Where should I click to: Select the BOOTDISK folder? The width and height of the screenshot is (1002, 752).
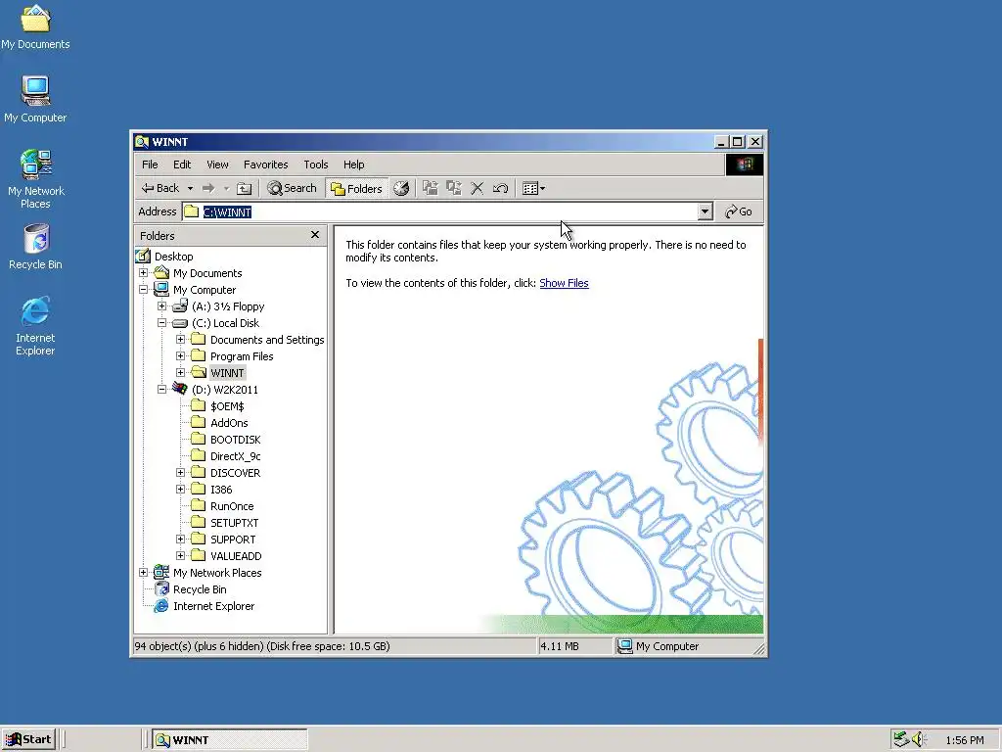pyautogui.click(x=235, y=440)
